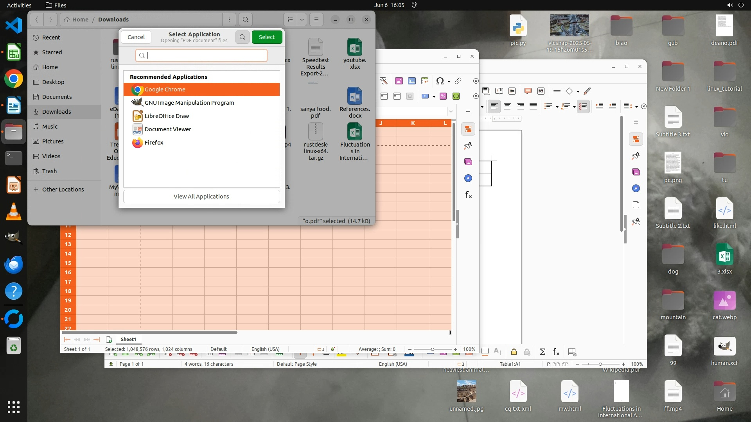Click the Insert Comment icon in Writer
This screenshot has height=422, width=751.
pyautogui.click(x=528, y=91)
